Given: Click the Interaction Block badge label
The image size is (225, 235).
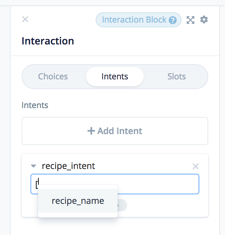Looking at the screenshot, I should (x=134, y=20).
